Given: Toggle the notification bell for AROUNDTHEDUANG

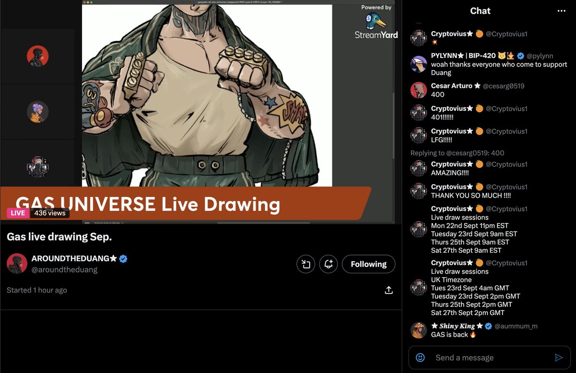Looking at the screenshot, I should 328,264.
